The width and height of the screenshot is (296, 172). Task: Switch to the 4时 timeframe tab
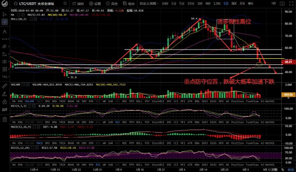(x=208, y=4)
